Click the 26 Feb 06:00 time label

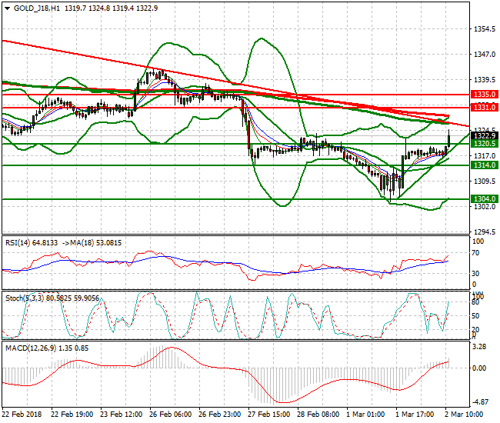[170, 415]
